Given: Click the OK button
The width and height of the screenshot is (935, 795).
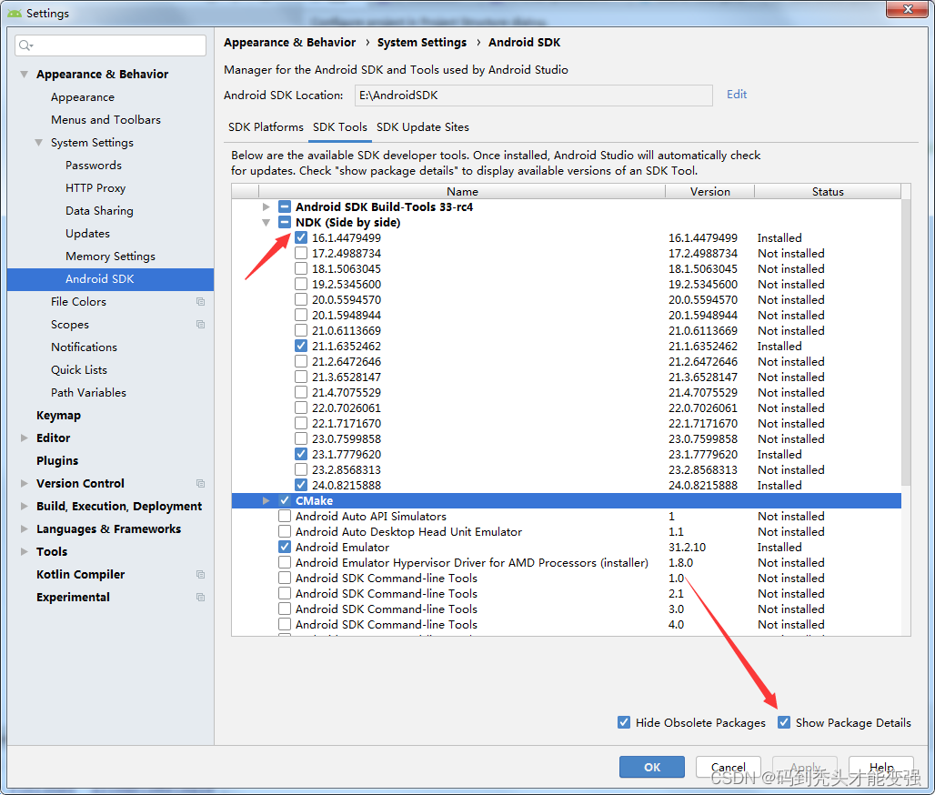Looking at the screenshot, I should pyautogui.click(x=652, y=767).
